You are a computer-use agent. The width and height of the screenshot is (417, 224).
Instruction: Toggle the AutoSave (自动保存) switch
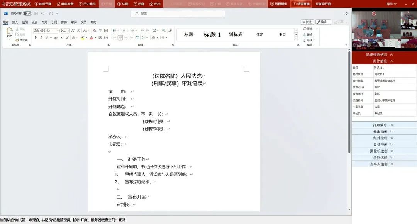27,14
